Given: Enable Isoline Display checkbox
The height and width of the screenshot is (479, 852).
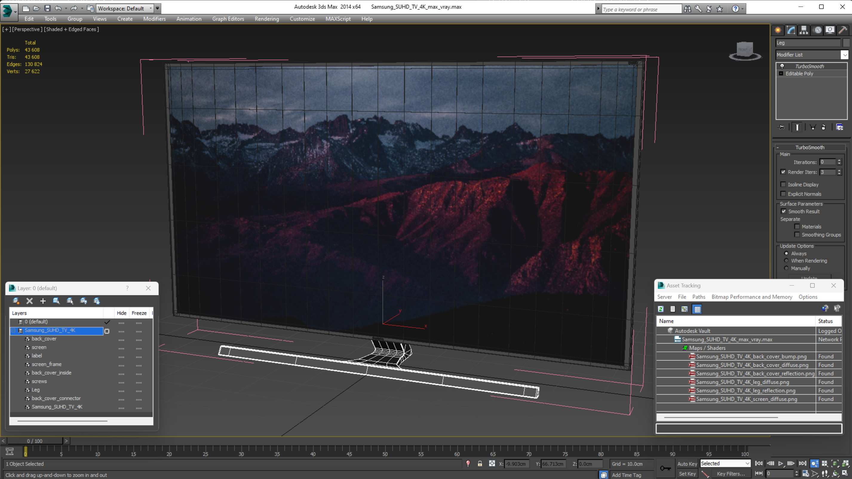Looking at the screenshot, I should click(x=783, y=184).
